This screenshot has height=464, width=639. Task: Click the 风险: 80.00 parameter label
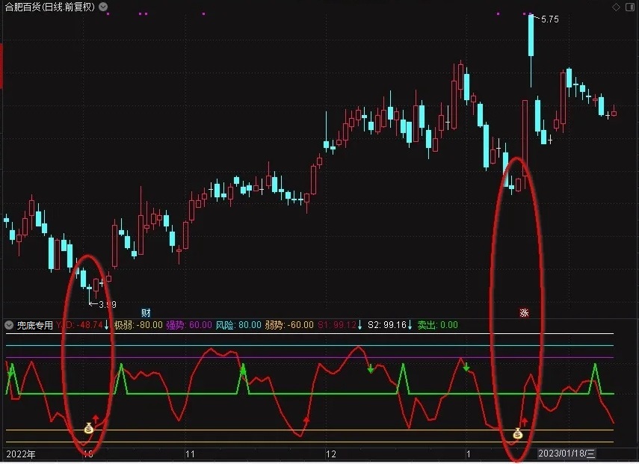(238, 325)
